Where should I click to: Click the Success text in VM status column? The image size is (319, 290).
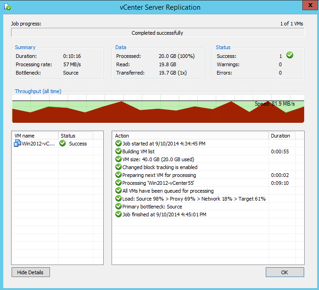coord(78,144)
